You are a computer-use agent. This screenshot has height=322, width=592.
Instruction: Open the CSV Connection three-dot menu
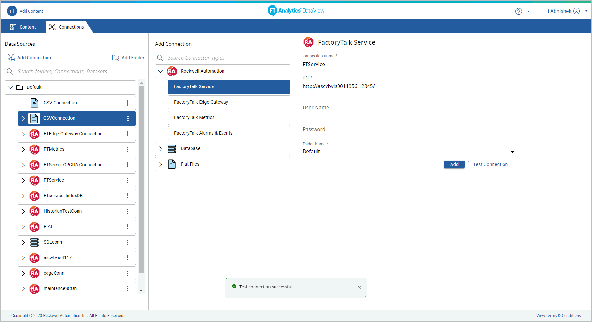(128, 103)
